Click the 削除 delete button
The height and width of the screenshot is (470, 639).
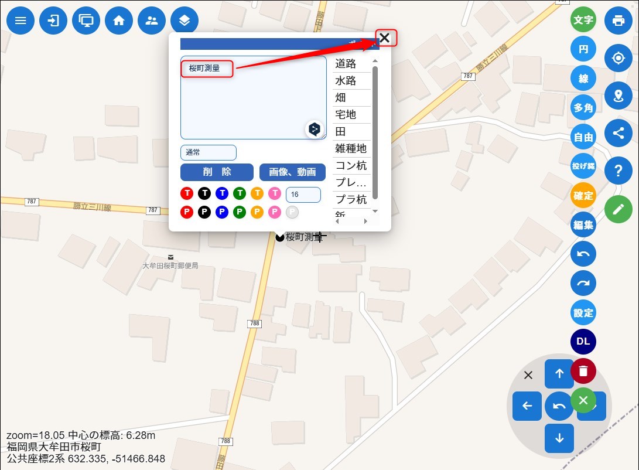click(x=217, y=172)
